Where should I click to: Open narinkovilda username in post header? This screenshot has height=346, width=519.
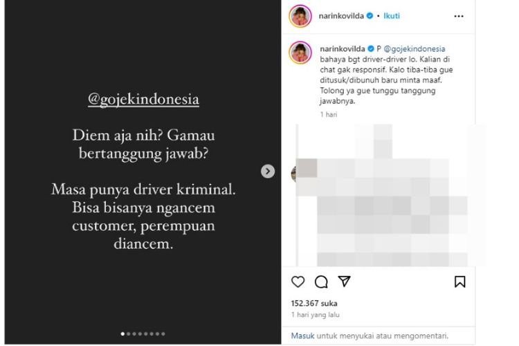pyautogui.click(x=341, y=15)
